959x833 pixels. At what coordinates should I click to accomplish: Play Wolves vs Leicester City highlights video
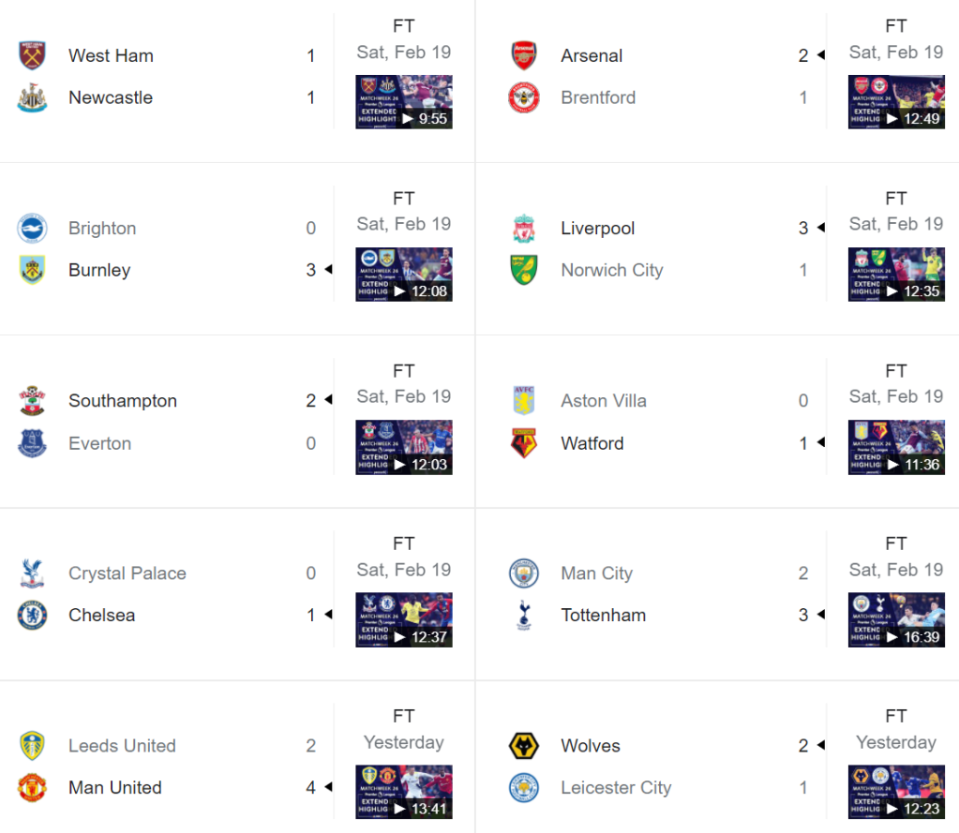coord(896,792)
